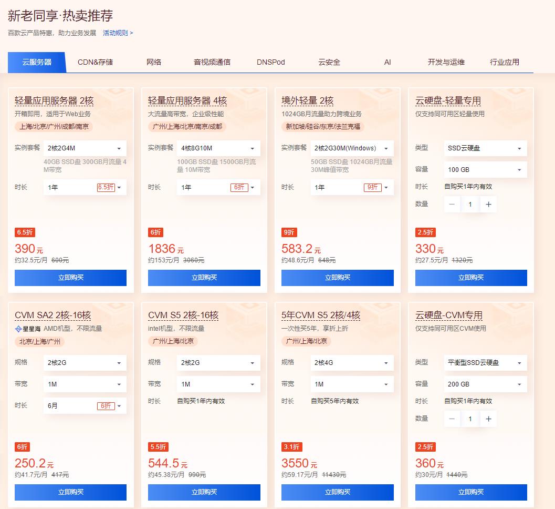Open the 1年 9折 时长 dropdown
Viewport: 555px width, 509px height.
click(352, 187)
